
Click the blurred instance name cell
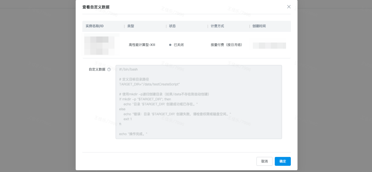pos(99,45)
